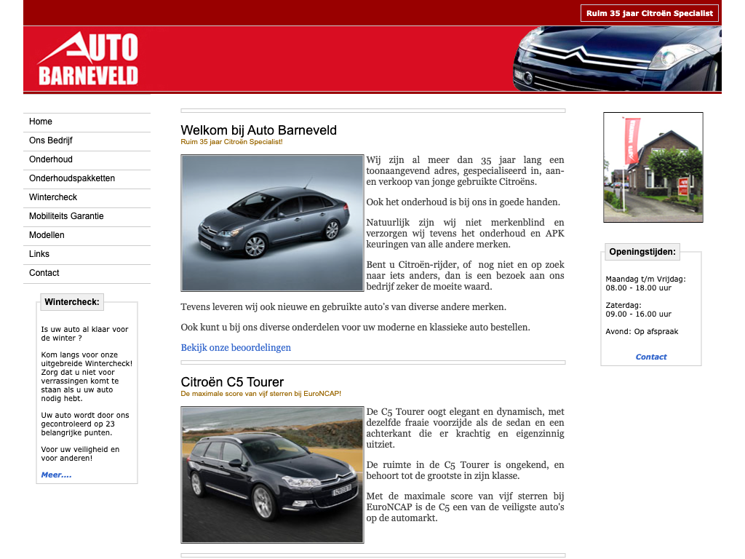The height and width of the screenshot is (559, 745).
Task: Click the Welkom bij Auto Barneveld heading
Action: point(258,130)
